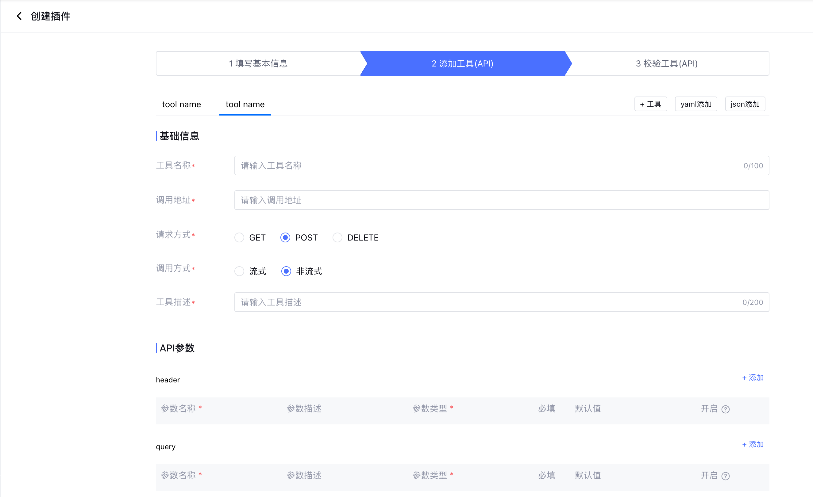Switch to the second tool name tab

point(245,104)
